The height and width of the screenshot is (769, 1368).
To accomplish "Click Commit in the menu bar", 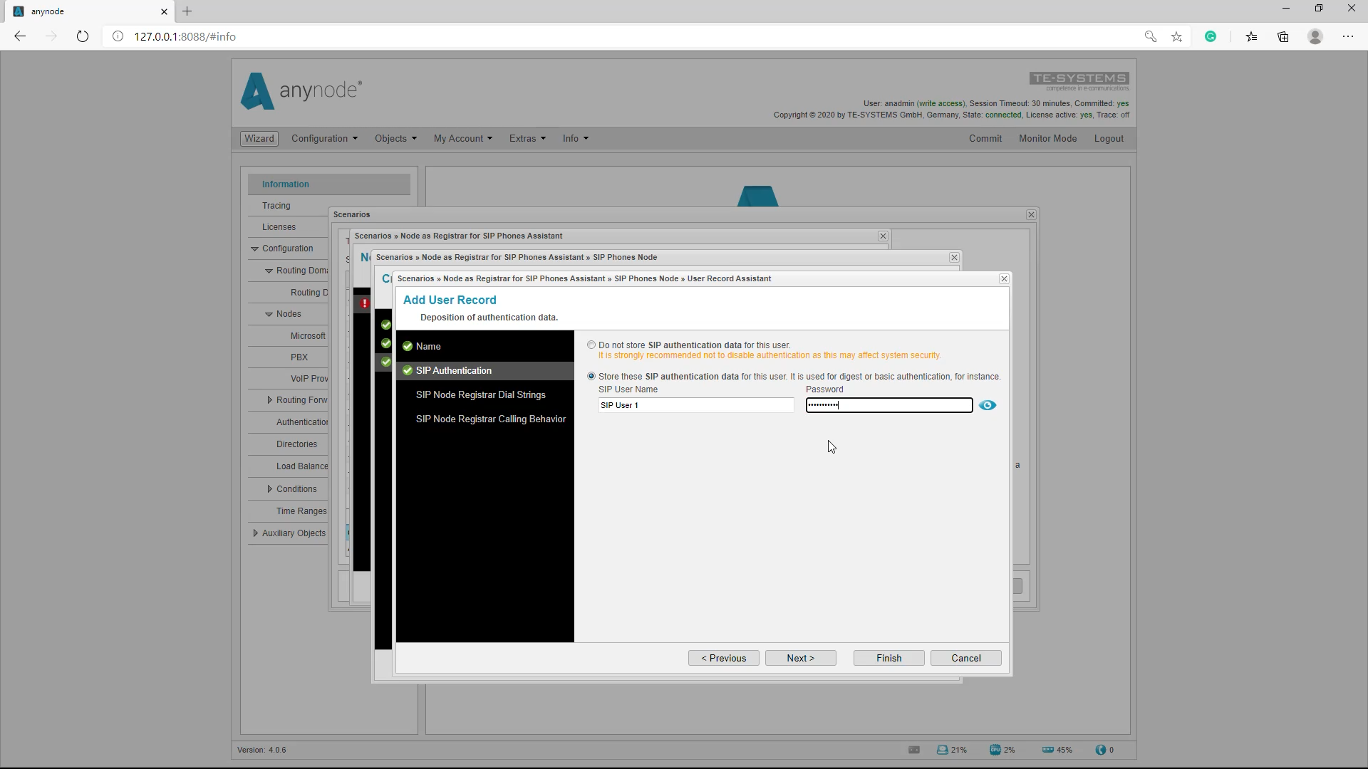I will point(985,139).
